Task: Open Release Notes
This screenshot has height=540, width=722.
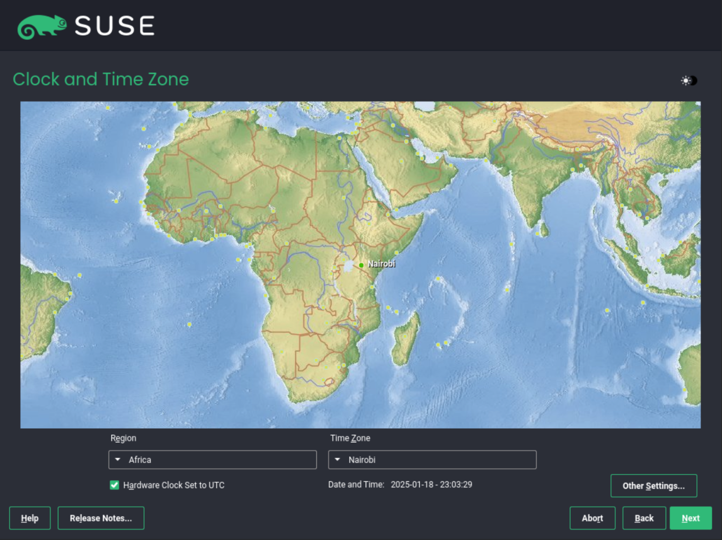Action: pyautogui.click(x=101, y=518)
